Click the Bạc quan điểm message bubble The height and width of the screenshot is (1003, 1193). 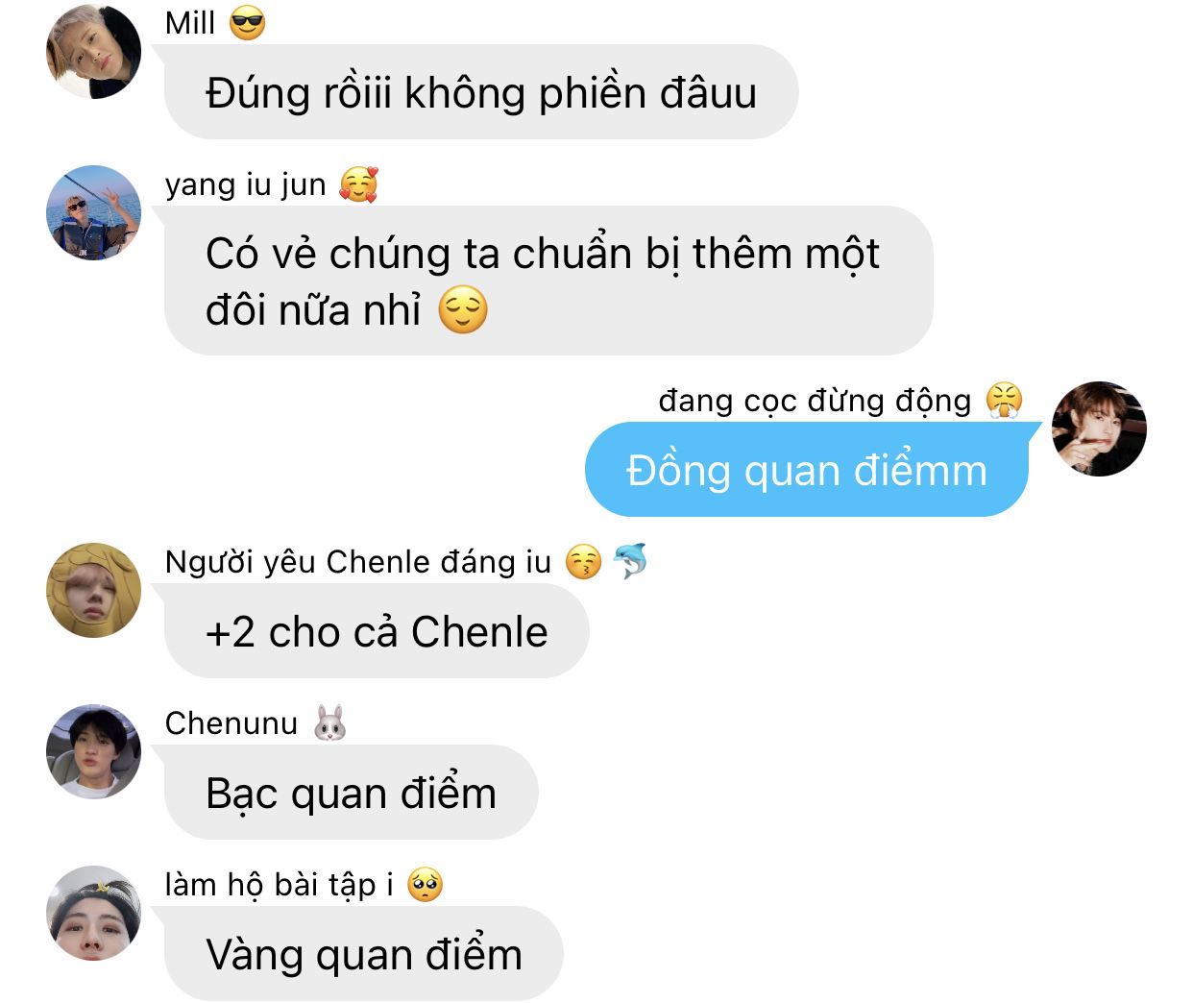(352, 794)
